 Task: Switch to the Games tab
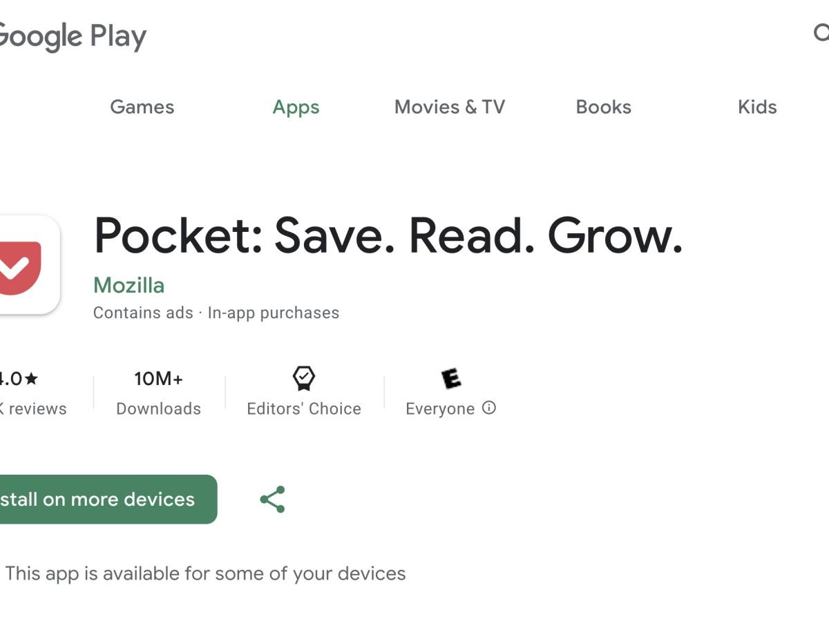(142, 107)
